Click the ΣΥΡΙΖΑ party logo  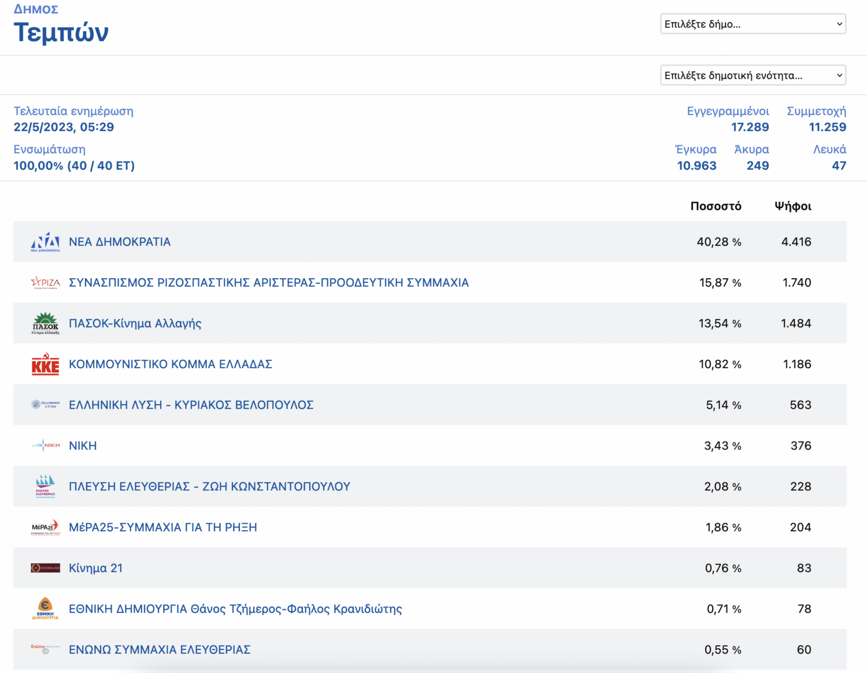pos(45,283)
